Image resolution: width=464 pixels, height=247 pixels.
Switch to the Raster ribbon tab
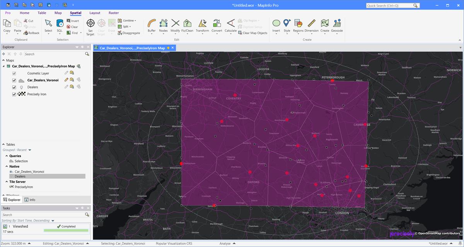coord(113,13)
